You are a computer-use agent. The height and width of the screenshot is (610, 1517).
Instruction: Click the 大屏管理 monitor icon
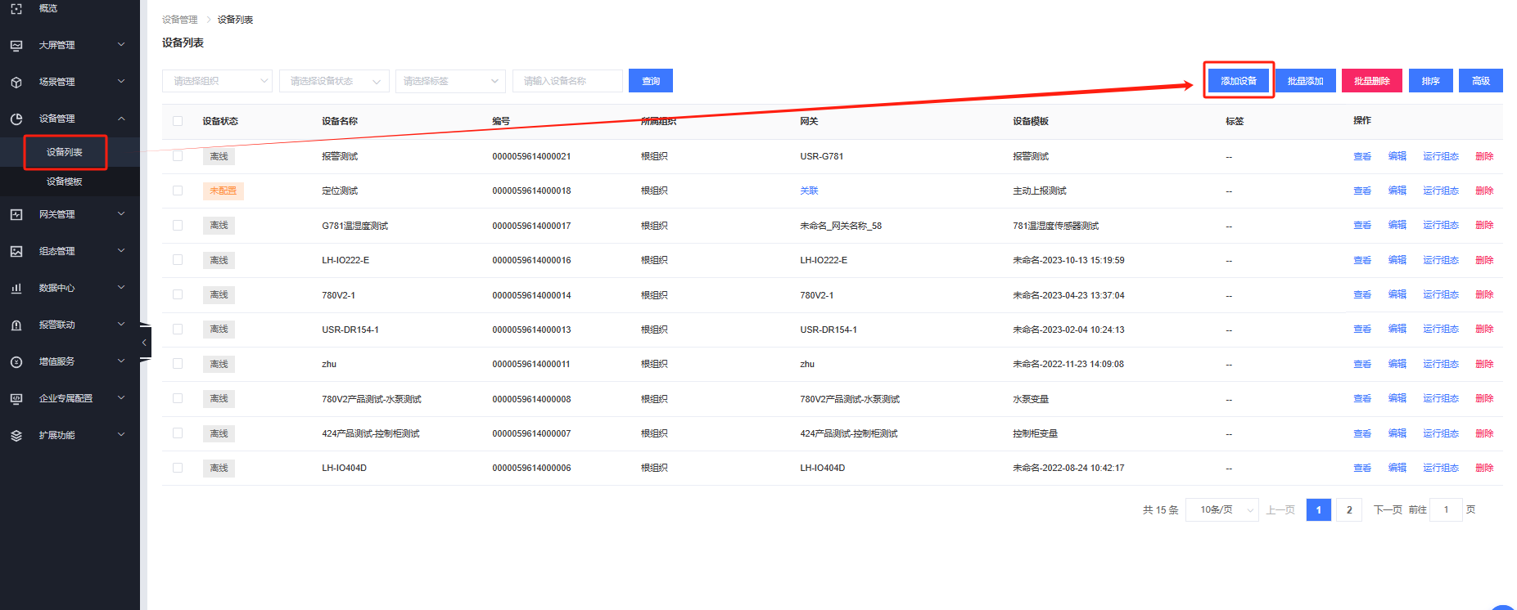pos(16,45)
